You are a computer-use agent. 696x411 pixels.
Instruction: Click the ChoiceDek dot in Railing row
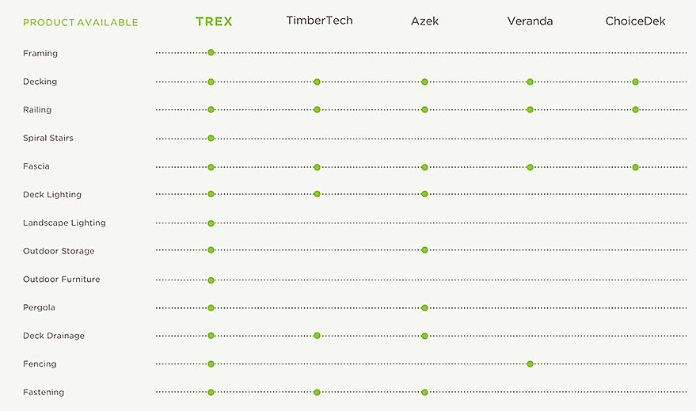click(x=635, y=110)
